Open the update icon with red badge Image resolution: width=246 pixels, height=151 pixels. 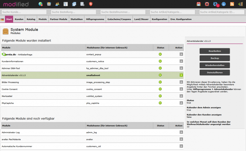pos(216,5)
